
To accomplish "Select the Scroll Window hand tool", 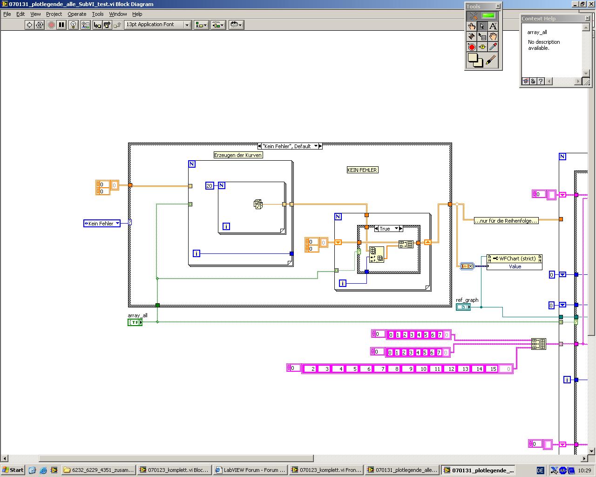I will point(493,37).
